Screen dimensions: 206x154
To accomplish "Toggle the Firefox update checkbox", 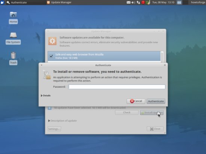I will (x=51, y=56).
